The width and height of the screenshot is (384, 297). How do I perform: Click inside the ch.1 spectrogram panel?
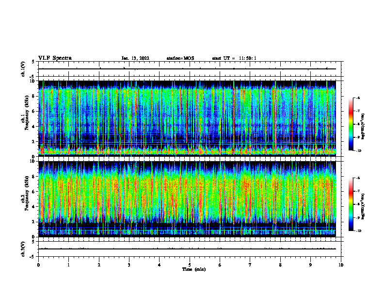click(187, 118)
